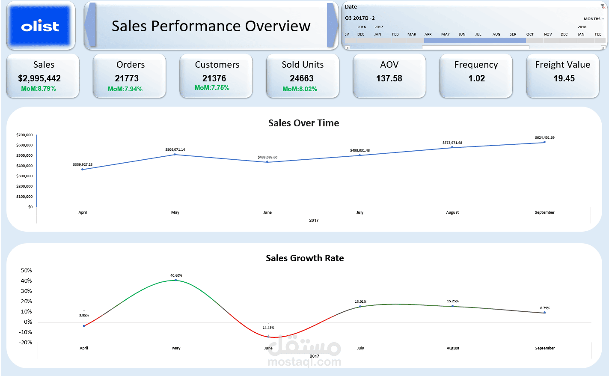This screenshot has height=376, width=609.
Task: Click the AOV KPI card
Action: (x=389, y=76)
